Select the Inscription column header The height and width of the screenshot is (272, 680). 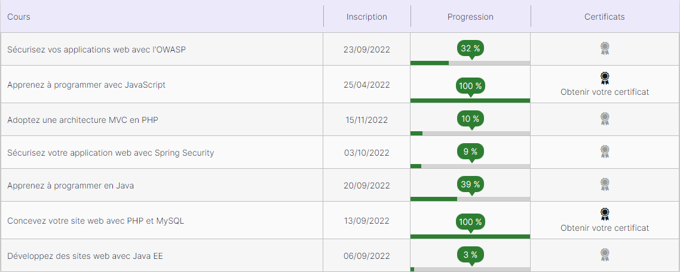coord(366,17)
